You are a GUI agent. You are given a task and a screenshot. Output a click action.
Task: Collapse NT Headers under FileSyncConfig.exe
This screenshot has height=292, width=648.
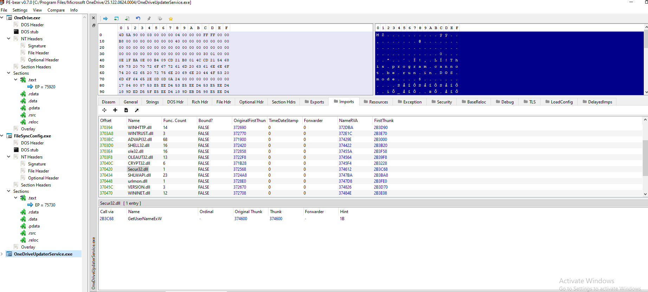9,157
